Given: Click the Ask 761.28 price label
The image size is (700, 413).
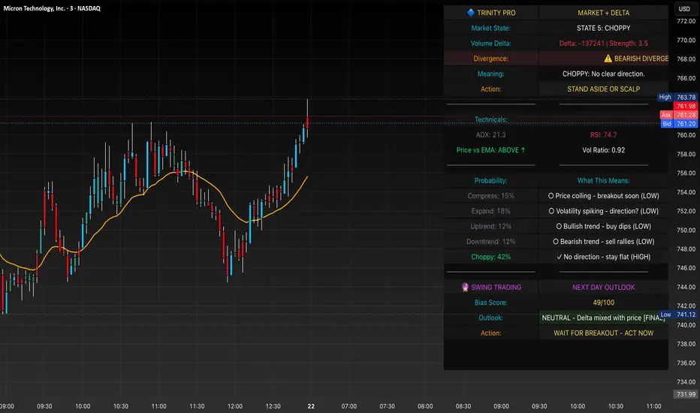Looking at the screenshot, I should (x=678, y=115).
